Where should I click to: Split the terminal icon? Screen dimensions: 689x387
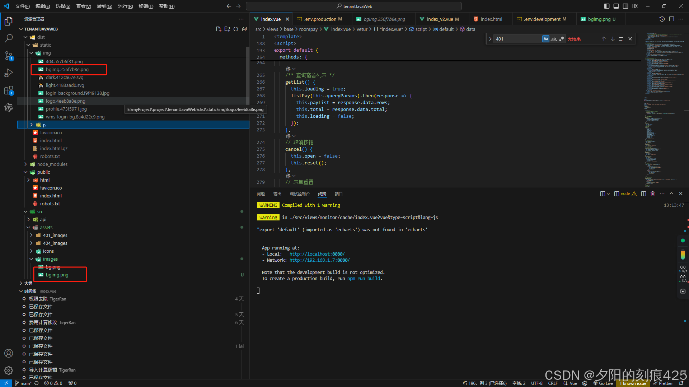(x=644, y=193)
